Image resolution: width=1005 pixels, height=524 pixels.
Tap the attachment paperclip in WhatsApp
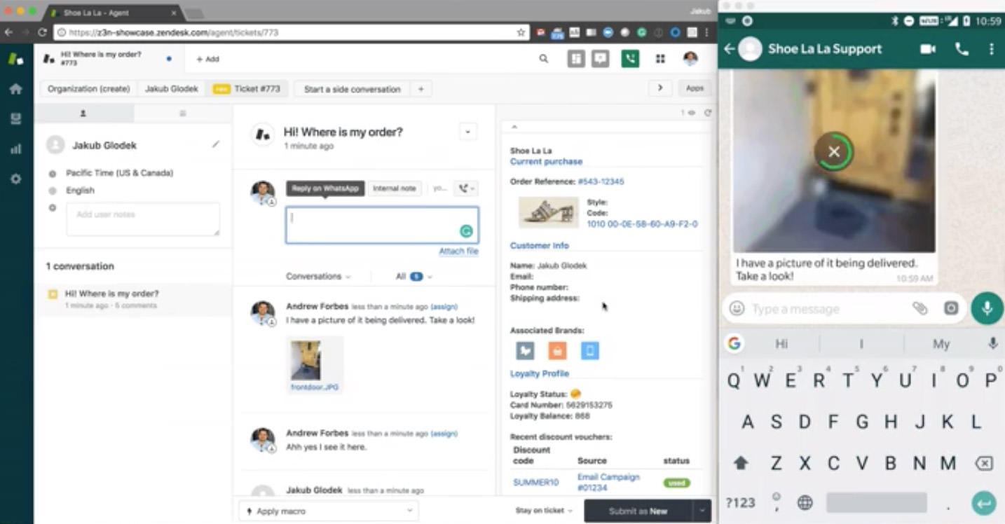(919, 308)
